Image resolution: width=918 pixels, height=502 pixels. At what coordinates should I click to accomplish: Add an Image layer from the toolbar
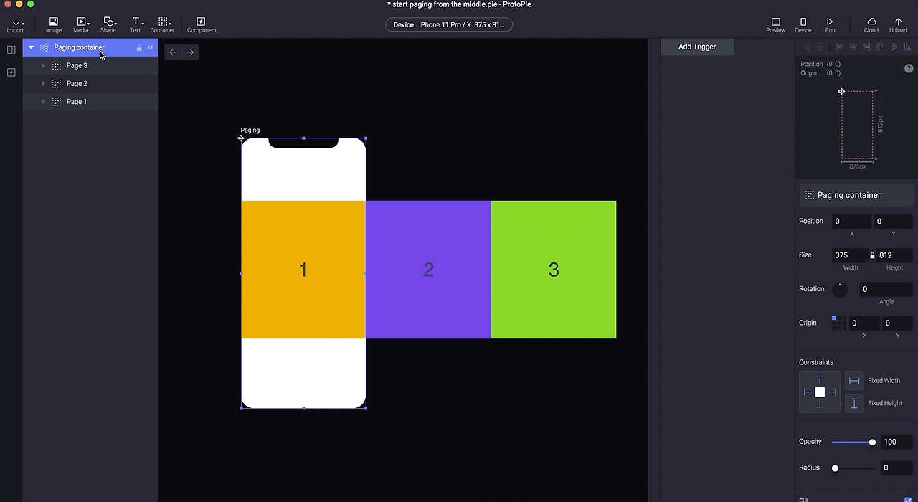pyautogui.click(x=54, y=25)
